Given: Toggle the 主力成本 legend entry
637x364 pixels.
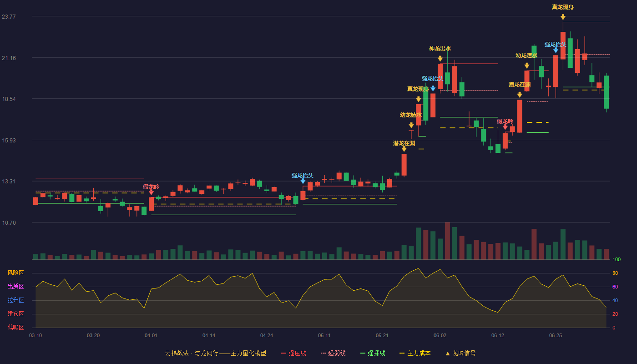Looking at the screenshot, I should [415, 353].
